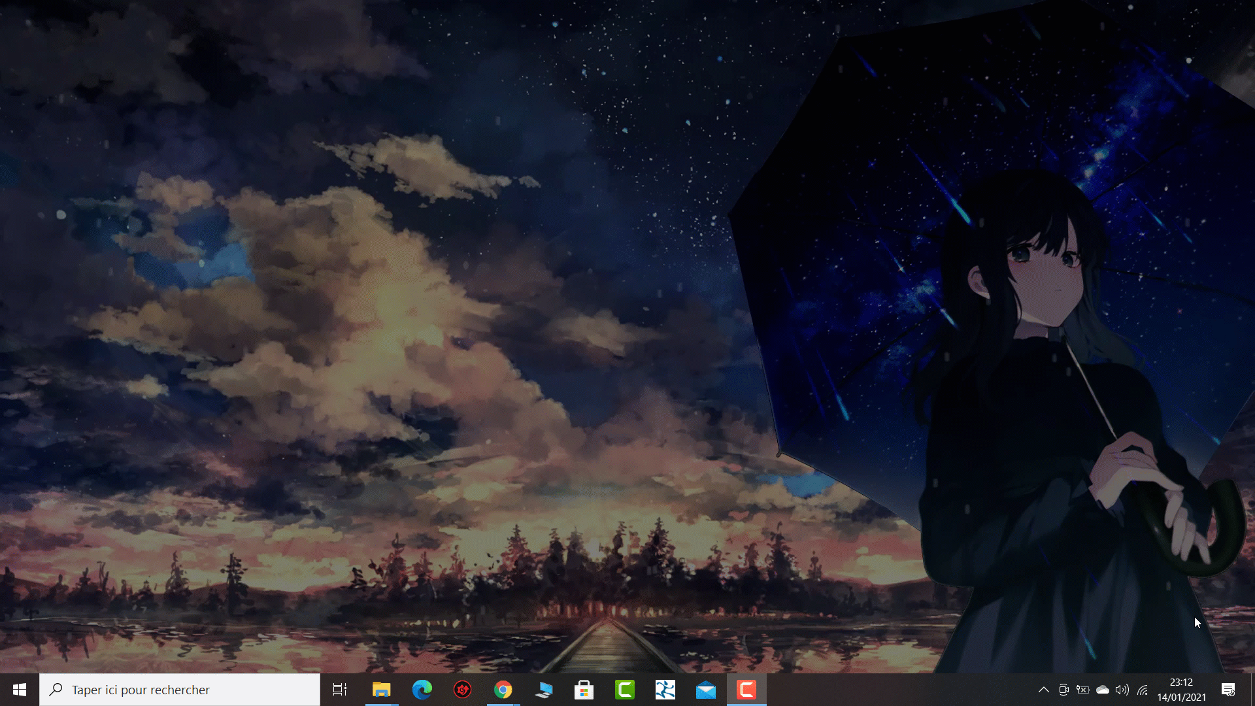Screen dimensions: 1255x706
Task: Open the Windows Start menu
Action: point(20,690)
